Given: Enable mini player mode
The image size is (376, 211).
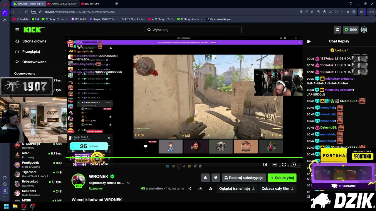Looking at the screenshot, I should pos(265,165).
